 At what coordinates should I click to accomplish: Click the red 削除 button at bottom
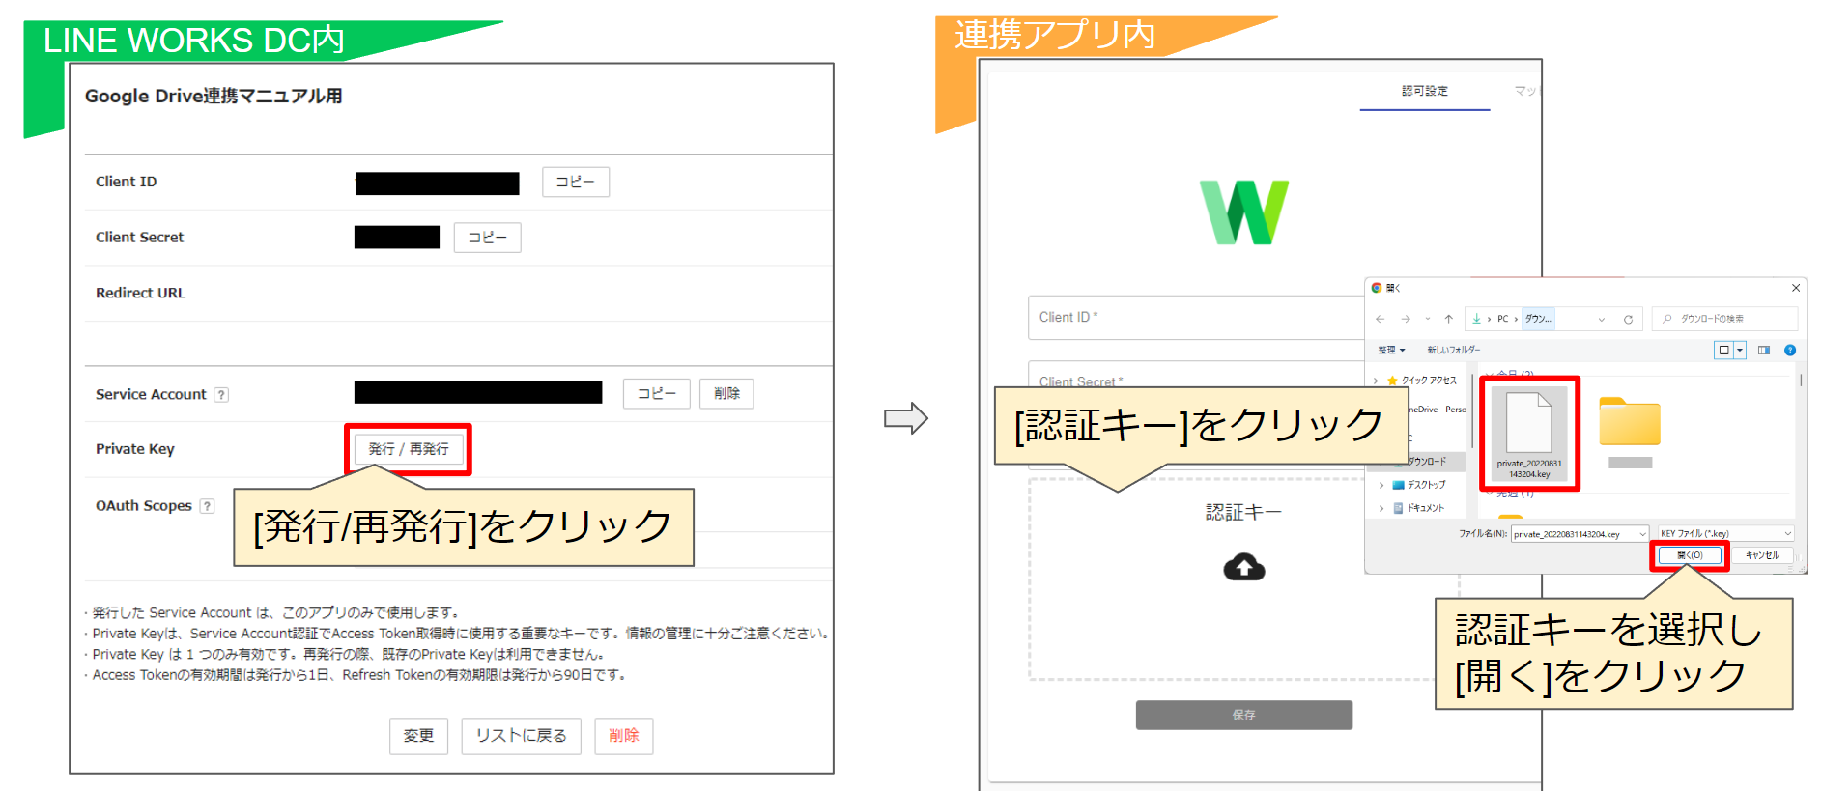tap(624, 736)
